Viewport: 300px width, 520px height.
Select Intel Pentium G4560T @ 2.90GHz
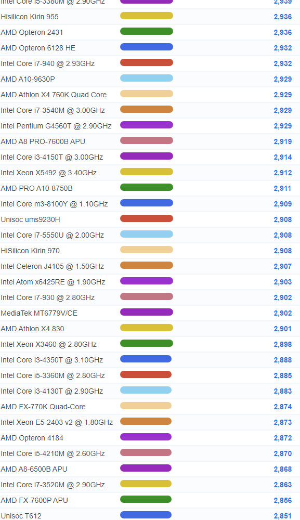click(x=56, y=126)
